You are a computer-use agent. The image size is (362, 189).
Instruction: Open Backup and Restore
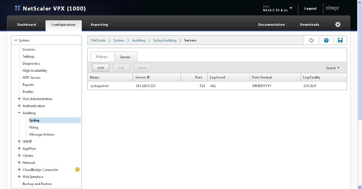[x=37, y=184]
